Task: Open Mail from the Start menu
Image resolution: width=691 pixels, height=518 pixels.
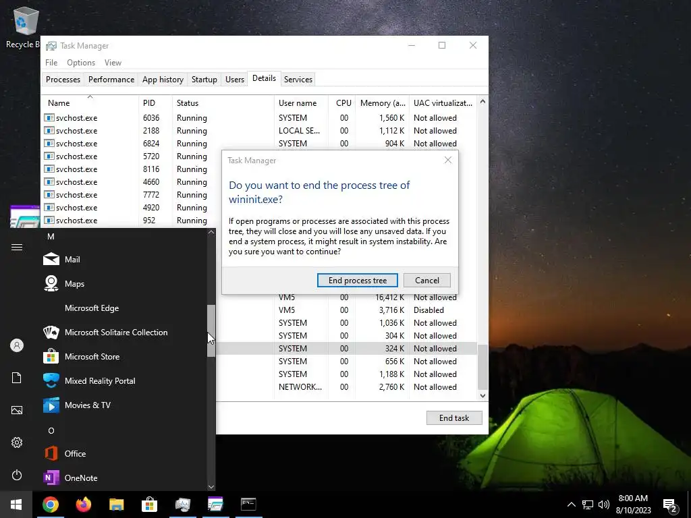Action: tap(124, 260)
